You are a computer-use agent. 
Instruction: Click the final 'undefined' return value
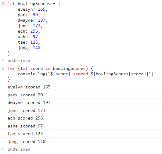tap(19, 149)
